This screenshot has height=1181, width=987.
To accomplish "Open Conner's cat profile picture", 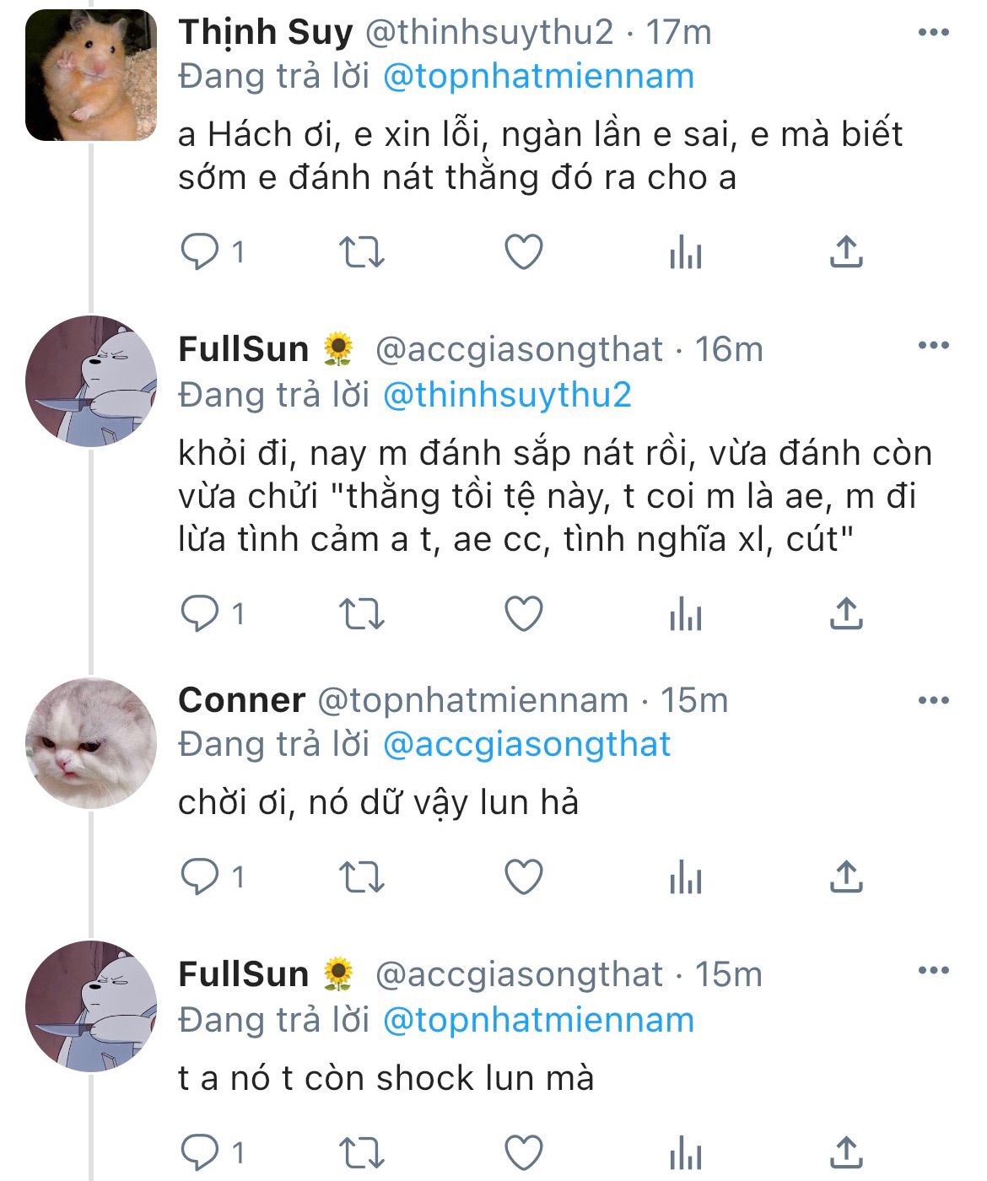I will pos(91,743).
